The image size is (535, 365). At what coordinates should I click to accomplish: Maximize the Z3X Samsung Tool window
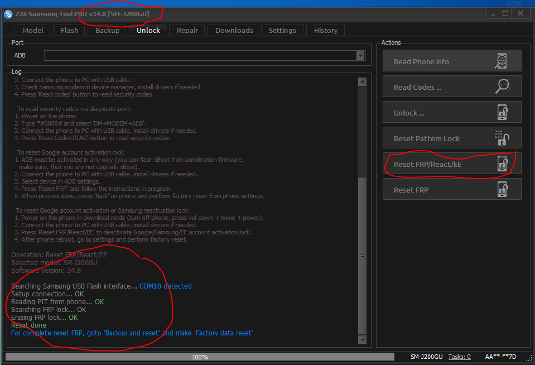(x=505, y=13)
